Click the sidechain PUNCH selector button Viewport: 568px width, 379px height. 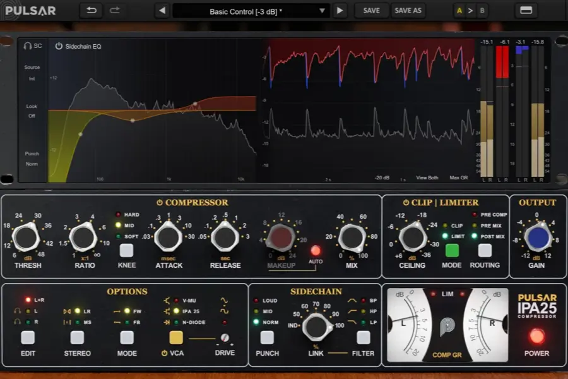pyautogui.click(x=267, y=338)
